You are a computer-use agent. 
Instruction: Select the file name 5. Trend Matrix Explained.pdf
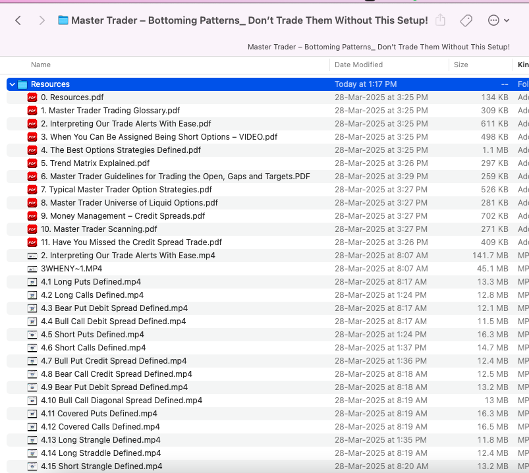(x=95, y=163)
